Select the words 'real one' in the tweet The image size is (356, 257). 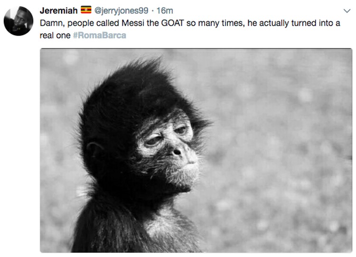pyautogui.click(x=55, y=36)
